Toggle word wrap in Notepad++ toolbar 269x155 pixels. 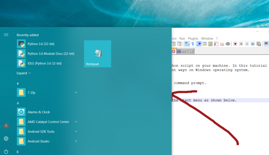(187, 44)
